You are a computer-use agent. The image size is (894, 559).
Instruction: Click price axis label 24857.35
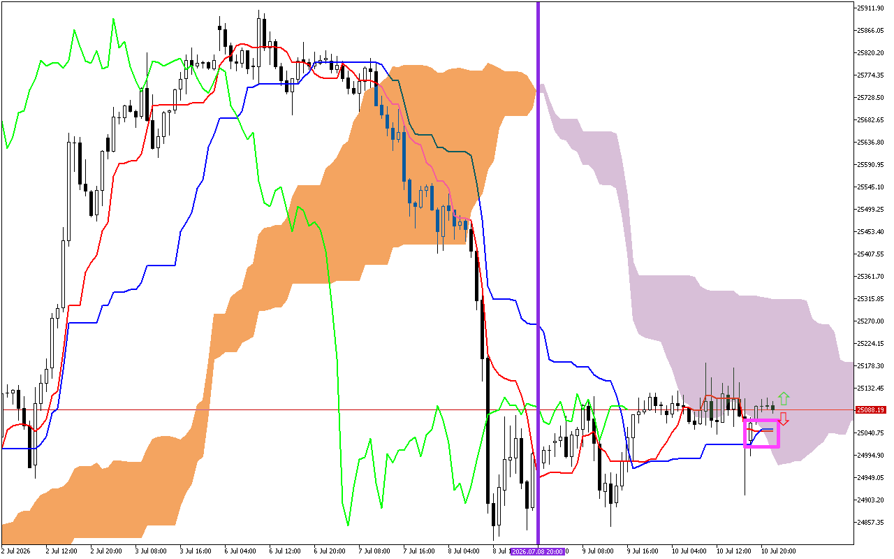point(872,522)
